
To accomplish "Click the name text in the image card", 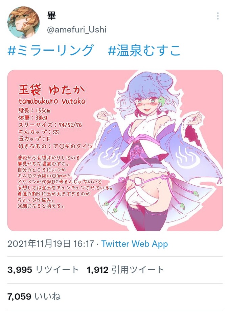I will [x=52, y=90].
